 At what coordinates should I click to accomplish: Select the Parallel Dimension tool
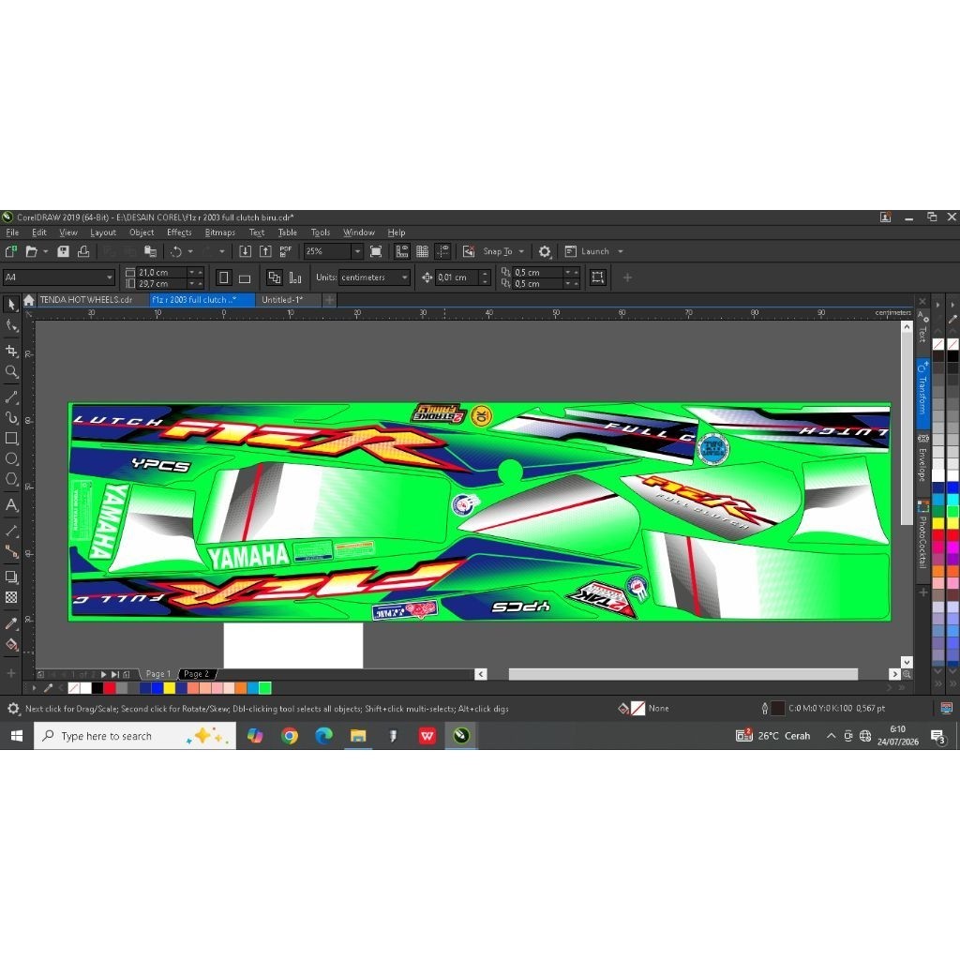(x=11, y=531)
